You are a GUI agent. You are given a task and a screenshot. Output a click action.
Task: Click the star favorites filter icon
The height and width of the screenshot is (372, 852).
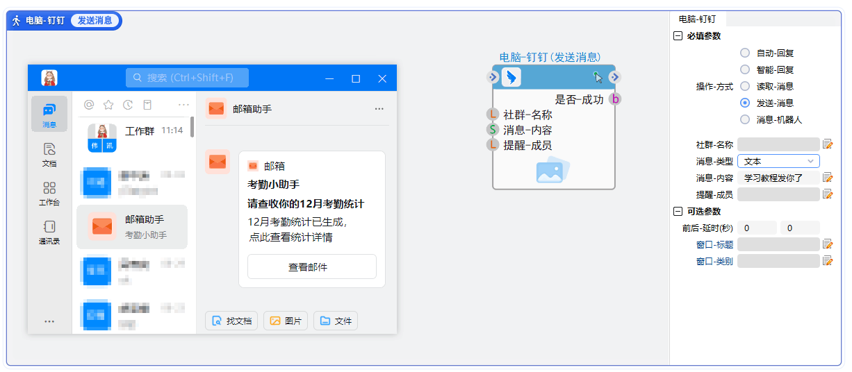108,105
